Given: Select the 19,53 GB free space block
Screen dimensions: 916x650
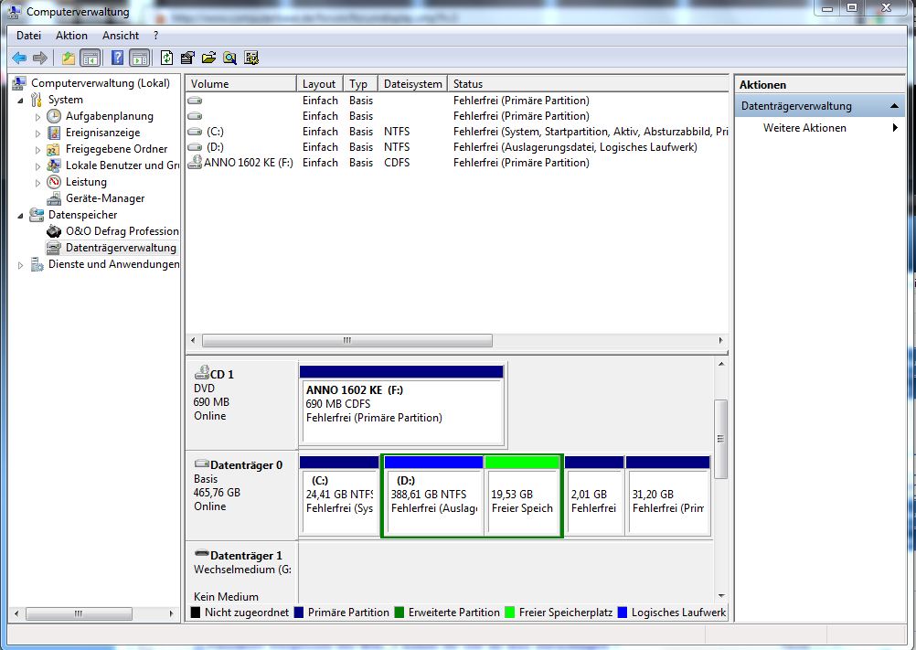Looking at the screenshot, I should (522, 495).
